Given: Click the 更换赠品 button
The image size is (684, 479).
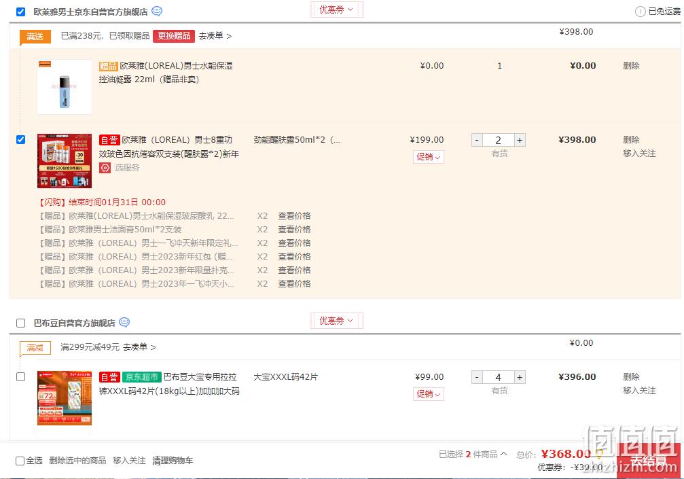Looking at the screenshot, I should point(174,36).
